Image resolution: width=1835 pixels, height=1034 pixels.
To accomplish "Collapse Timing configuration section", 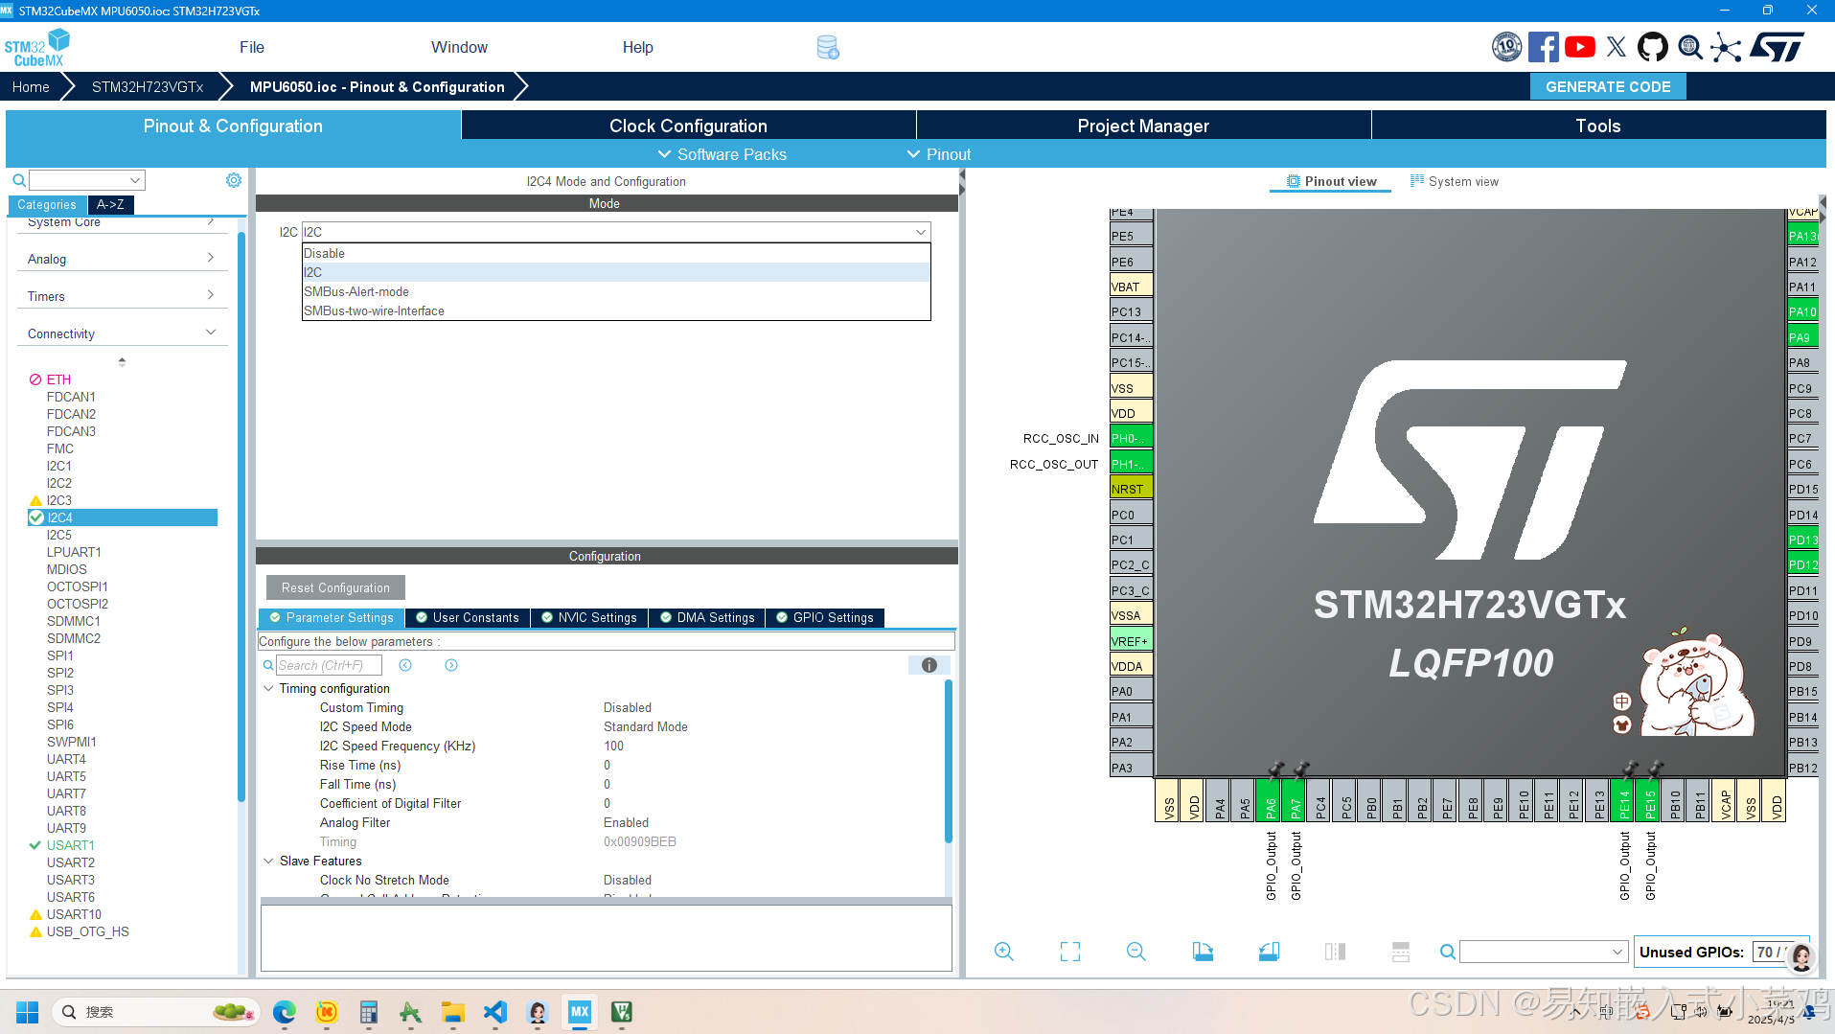I will (x=268, y=688).
